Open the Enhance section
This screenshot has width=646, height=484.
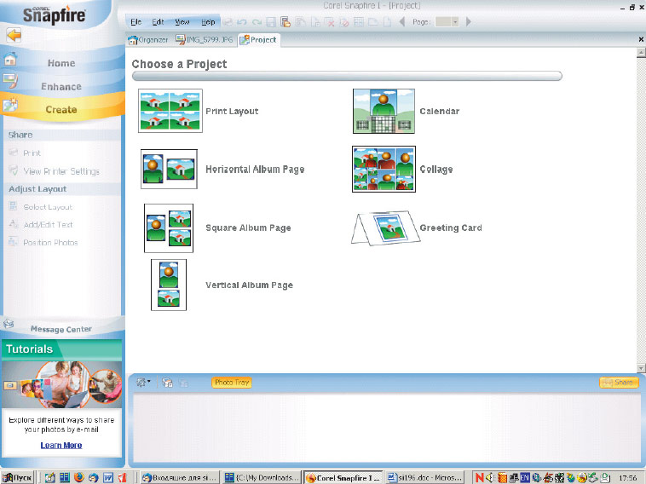pos(61,86)
